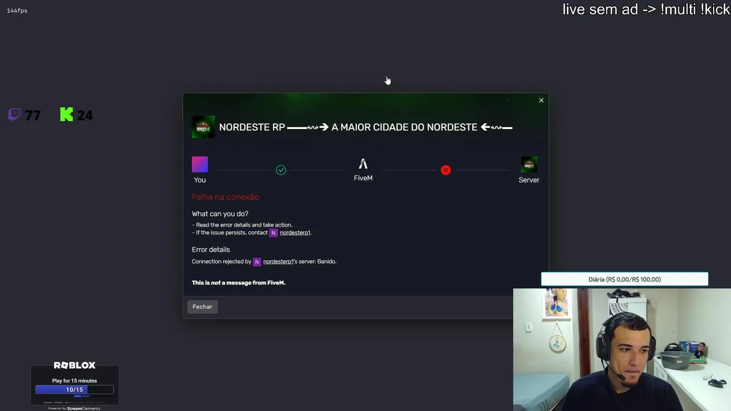Viewport: 731px width, 411px height.
Task: Click the 'This is not a message from FiveM' text
Action: pyautogui.click(x=238, y=283)
